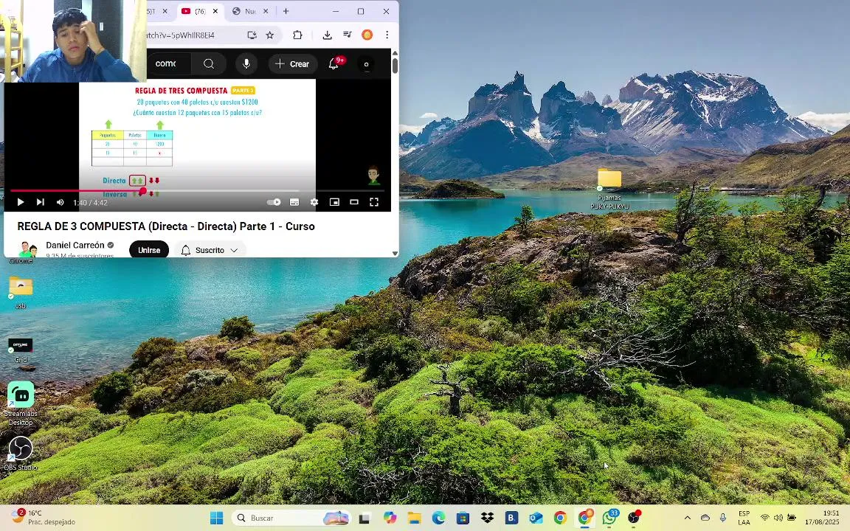Open Chrome extensions puzzle icon

(x=297, y=35)
